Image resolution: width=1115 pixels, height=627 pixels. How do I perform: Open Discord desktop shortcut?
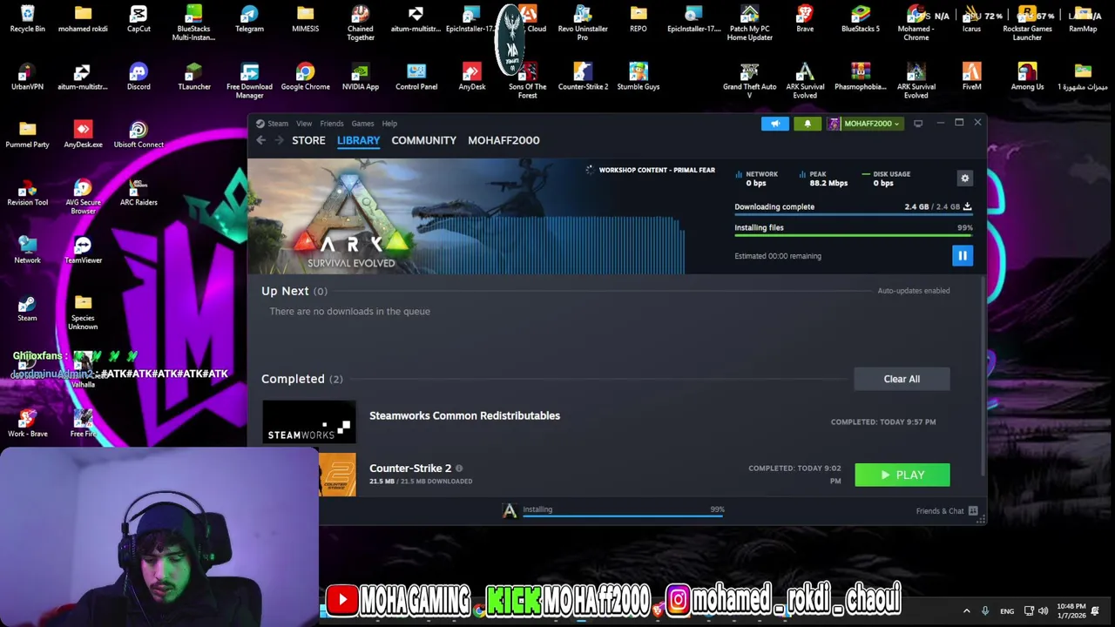pyautogui.click(x=139, y=77)
